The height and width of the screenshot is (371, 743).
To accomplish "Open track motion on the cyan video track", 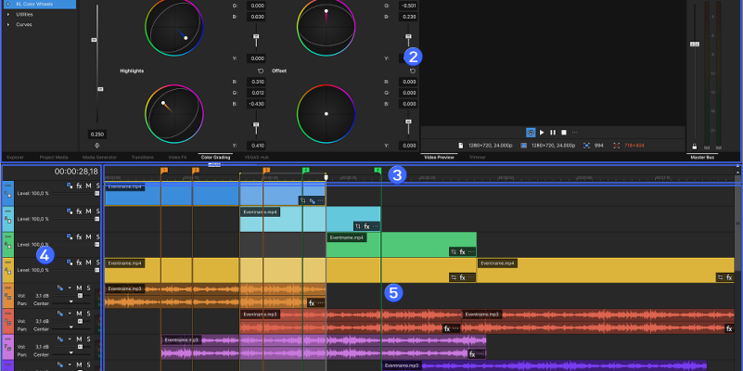I will [70, 211].
